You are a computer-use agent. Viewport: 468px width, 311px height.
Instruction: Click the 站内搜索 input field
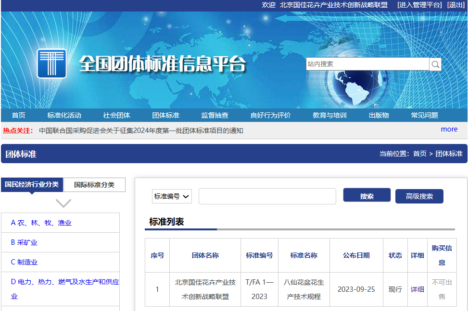pos(367,64)
